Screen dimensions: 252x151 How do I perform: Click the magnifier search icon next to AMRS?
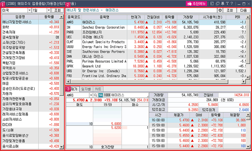(95, 95)
